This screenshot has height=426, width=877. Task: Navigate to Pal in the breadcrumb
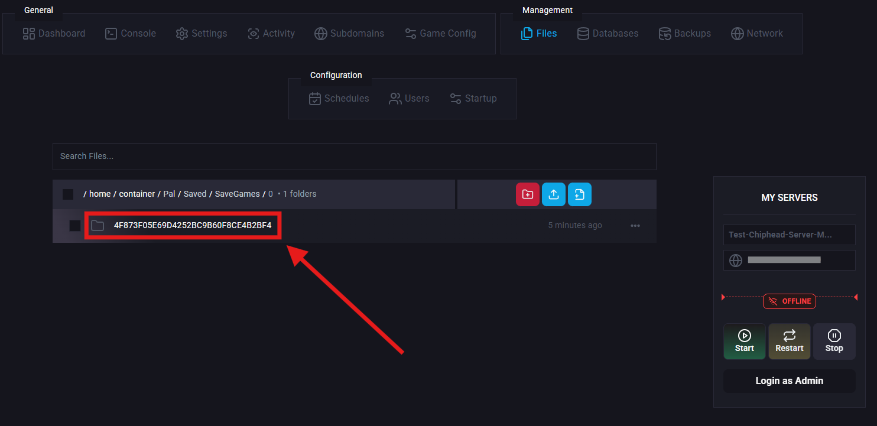(x=169, y=194)
